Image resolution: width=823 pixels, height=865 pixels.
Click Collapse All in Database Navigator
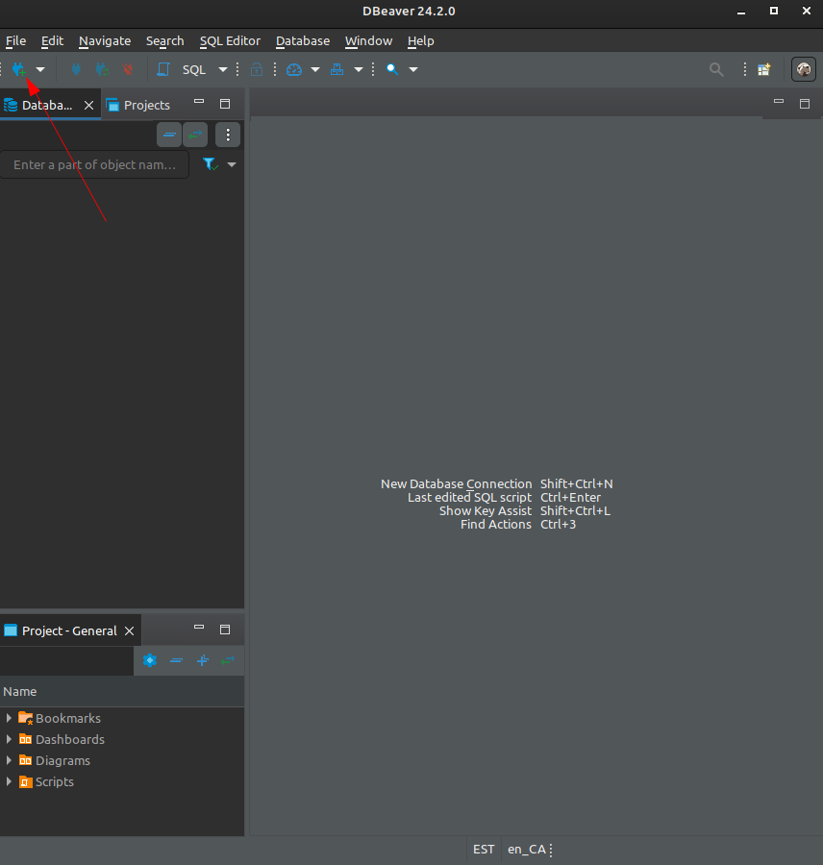pyautogui.click(x=169, y=135)
